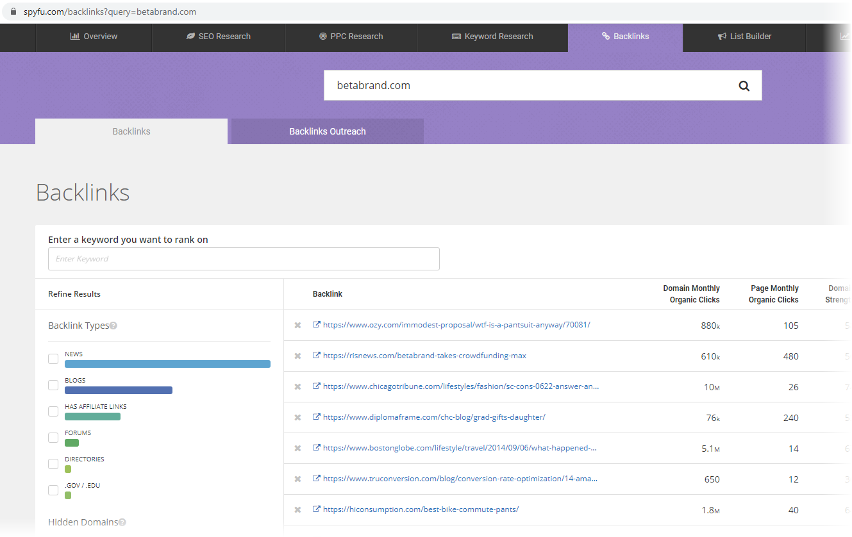Image resolution: width=852 pixels, height=537 pixels.
Task: Click external link icon for bostonglobe.com
Action: [x=317, y=448]
